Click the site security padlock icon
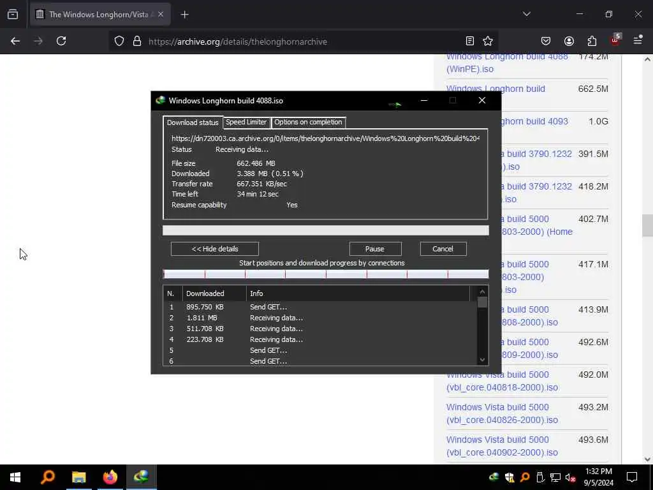 (137, 41)
